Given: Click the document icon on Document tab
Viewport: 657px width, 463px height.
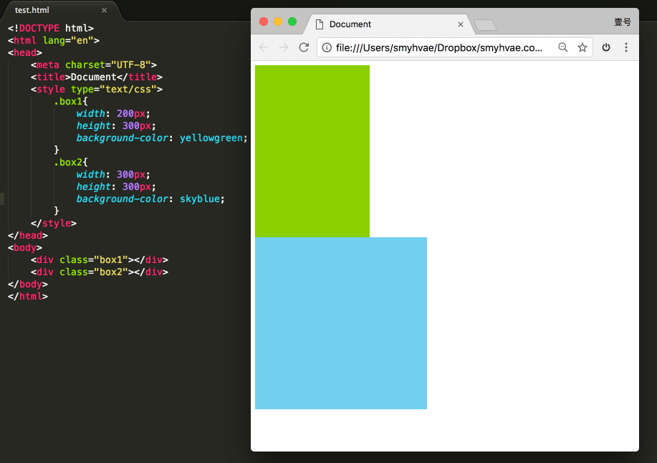Looking at the screenshot, I should [x=320, y=24].
